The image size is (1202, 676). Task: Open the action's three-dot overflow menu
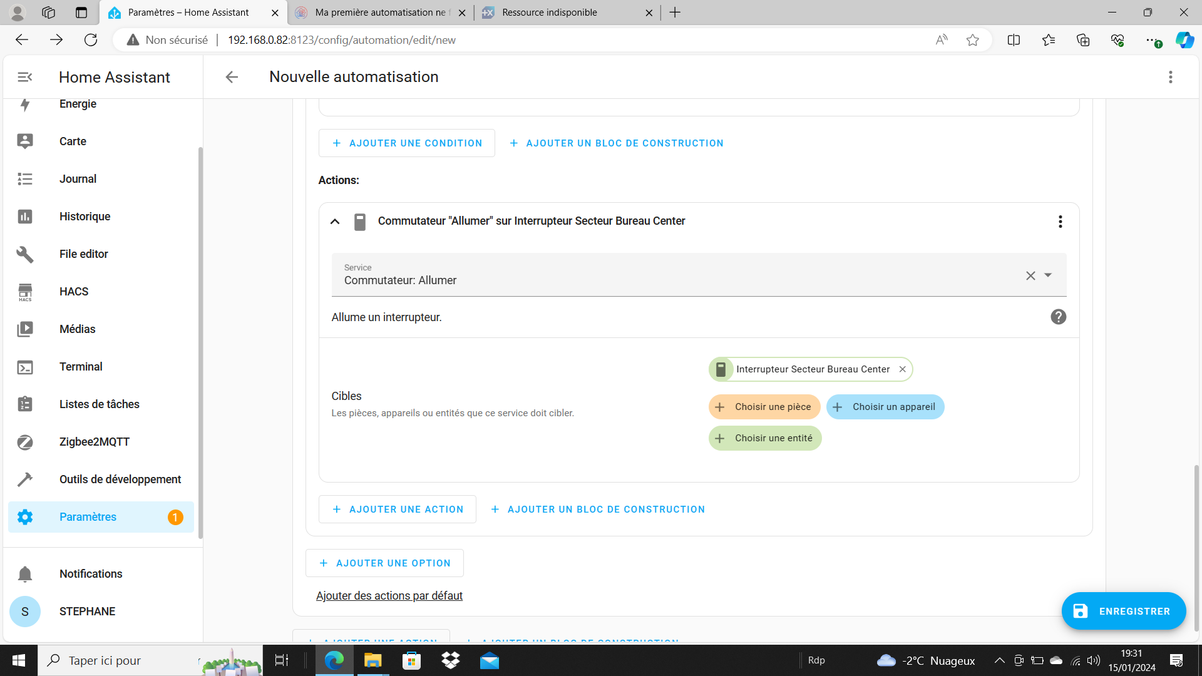tap(1060, 222)
